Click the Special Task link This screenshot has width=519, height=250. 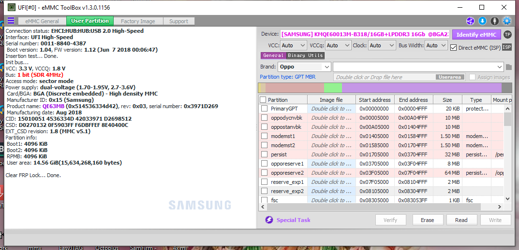pyautogui.click(x=294, y=220)
